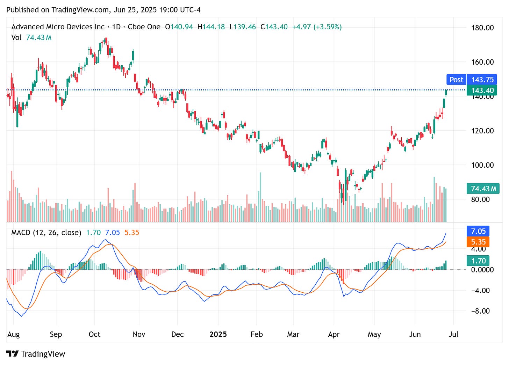Open the Cboe One exchange selector
This screenshot has height=365, width=509.
144,27
